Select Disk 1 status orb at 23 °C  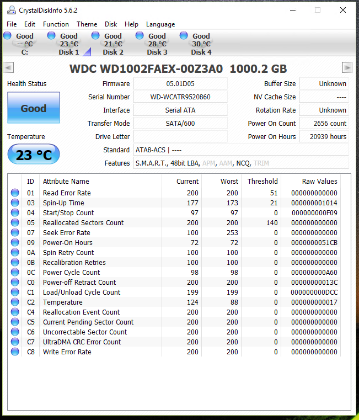click(51, 36)
